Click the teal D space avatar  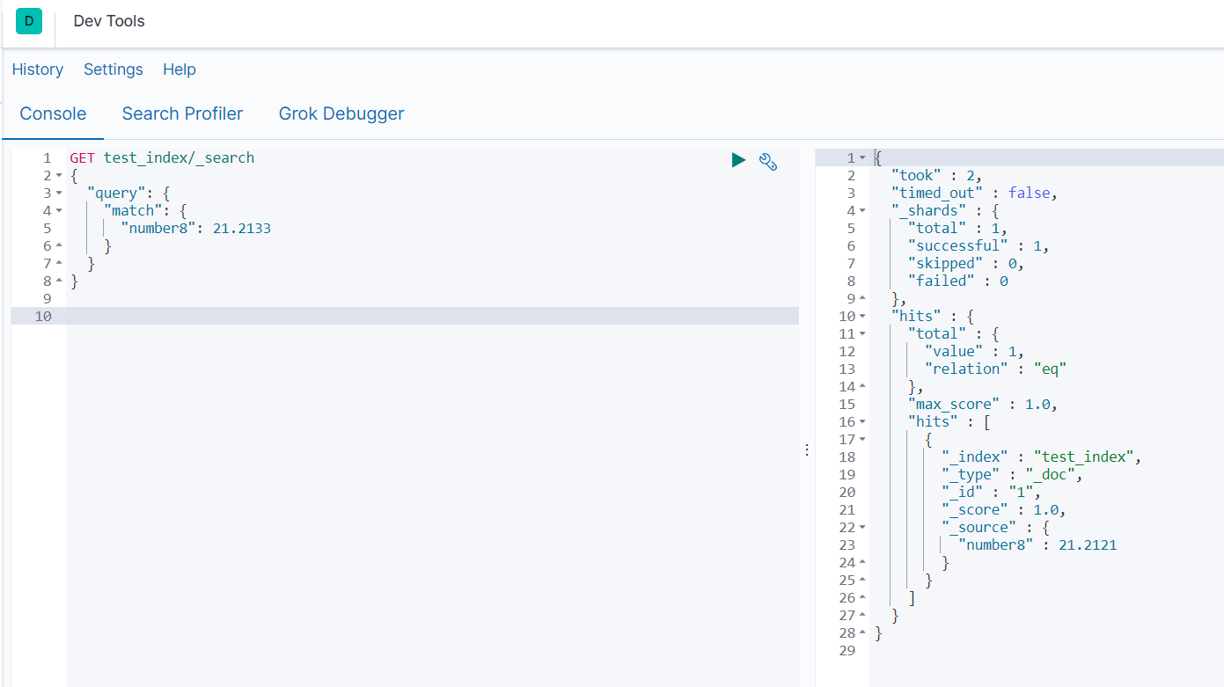click(29, 21)
